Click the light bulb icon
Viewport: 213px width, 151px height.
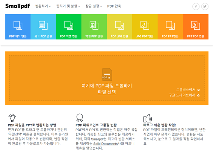pyautogui.click(x=12, y=118)
